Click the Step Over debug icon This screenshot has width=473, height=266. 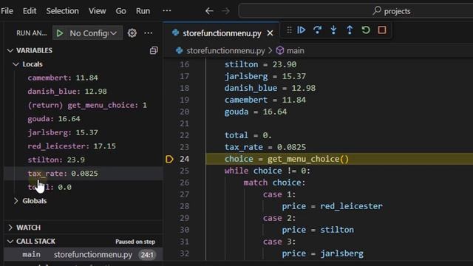(x=317, y=30)
